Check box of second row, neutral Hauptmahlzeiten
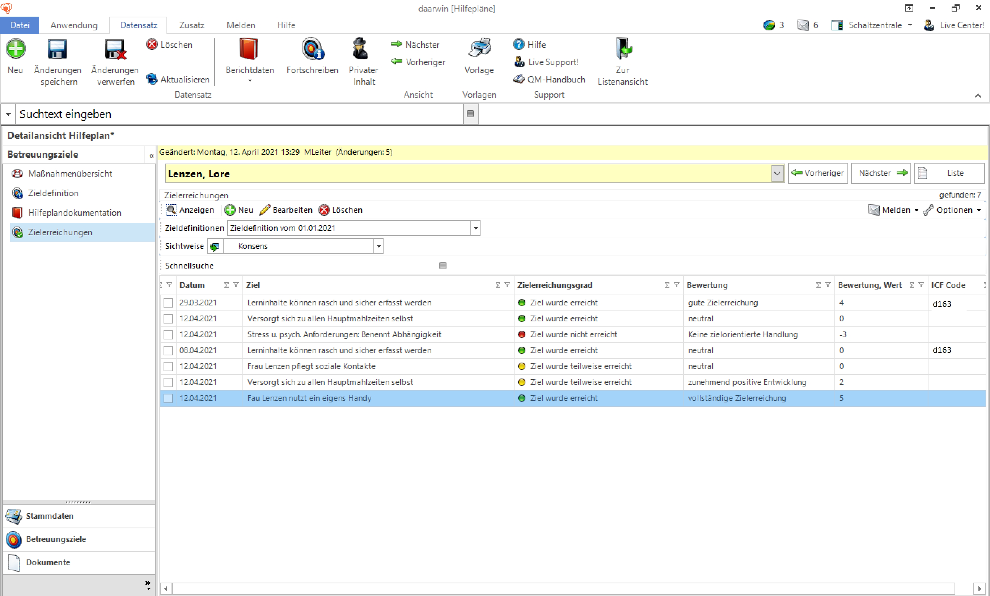This screenshot has height=596, width=990. (x=168, y=318)
